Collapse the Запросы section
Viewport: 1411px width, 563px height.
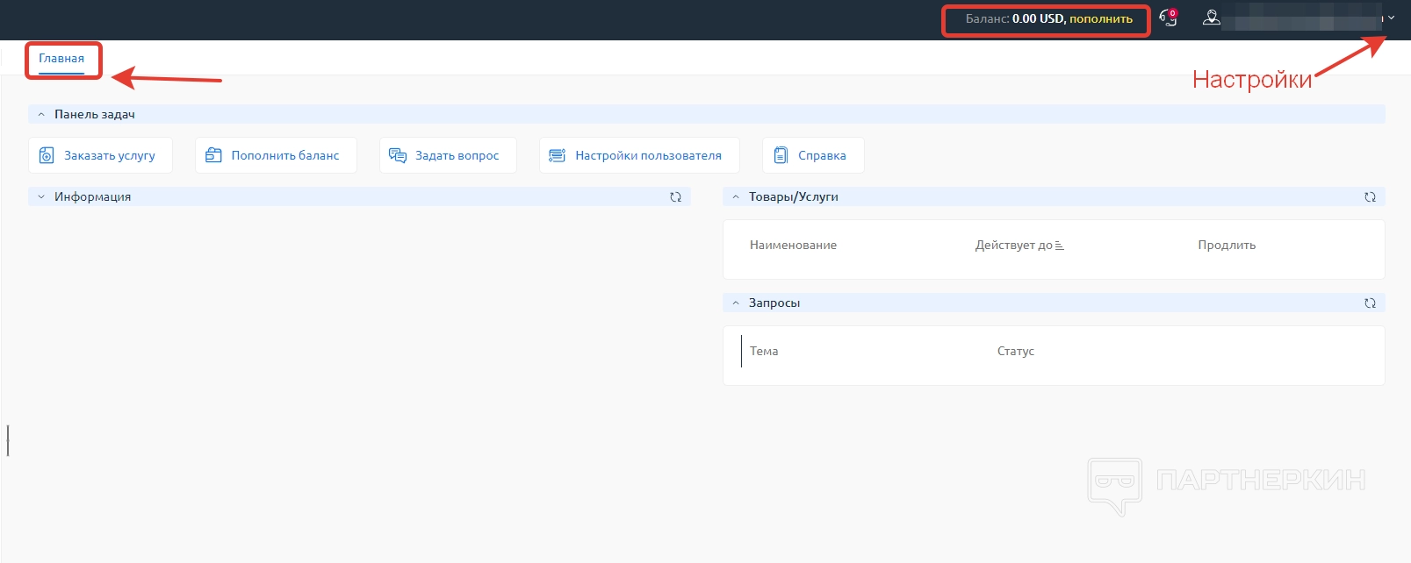click(736, 303)
